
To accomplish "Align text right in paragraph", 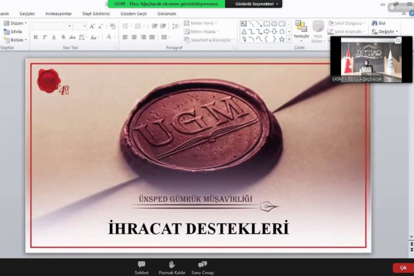I will click(143, 37).
